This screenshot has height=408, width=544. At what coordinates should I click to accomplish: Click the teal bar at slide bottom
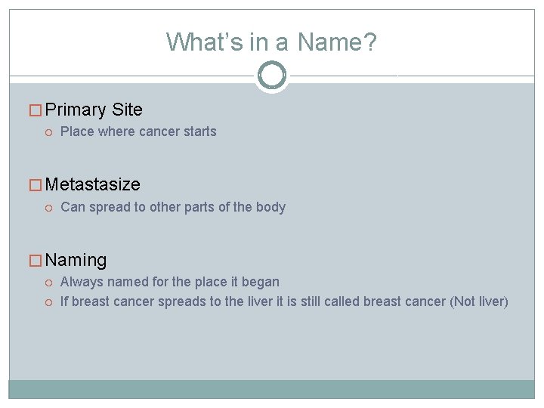(x=272, y=389)
